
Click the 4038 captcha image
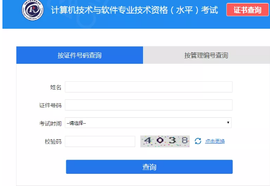[165, 141]
